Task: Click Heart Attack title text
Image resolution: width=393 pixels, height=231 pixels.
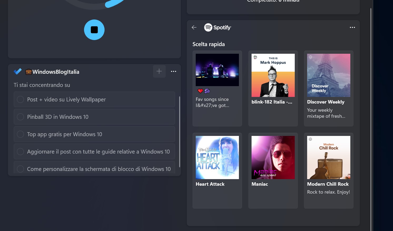Action: [x=210, y=184]
